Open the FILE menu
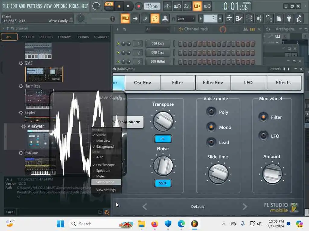The height and width of the screenshot is (231, 309). (x=6, y=6)
